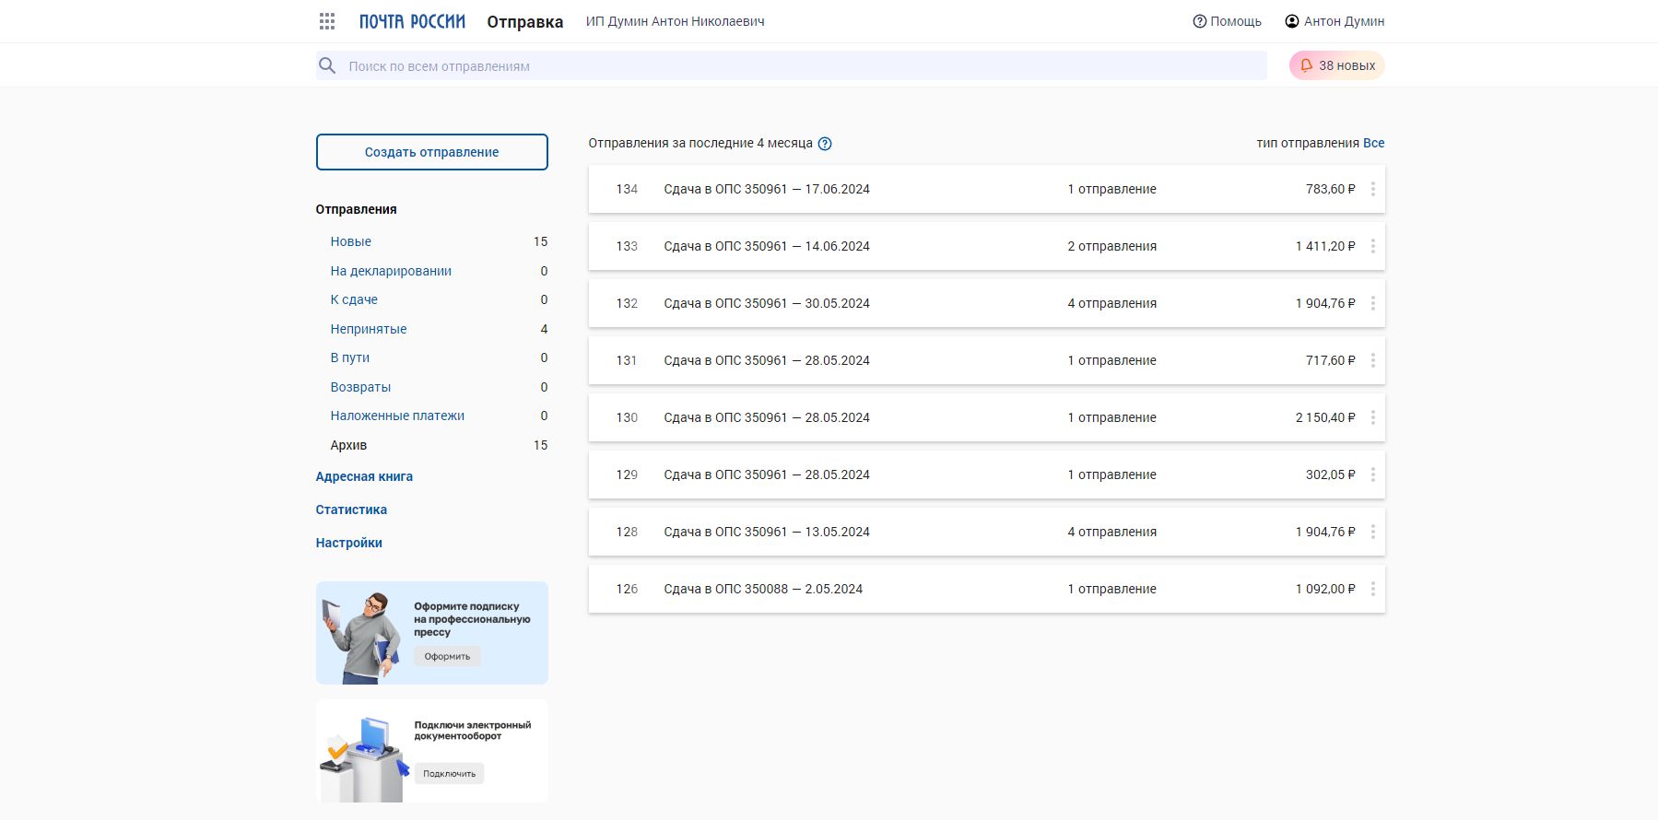Open the Возвраты section
Viewport: 1658px width, 820px height.
pyautogui.click(x=360, y=387)
